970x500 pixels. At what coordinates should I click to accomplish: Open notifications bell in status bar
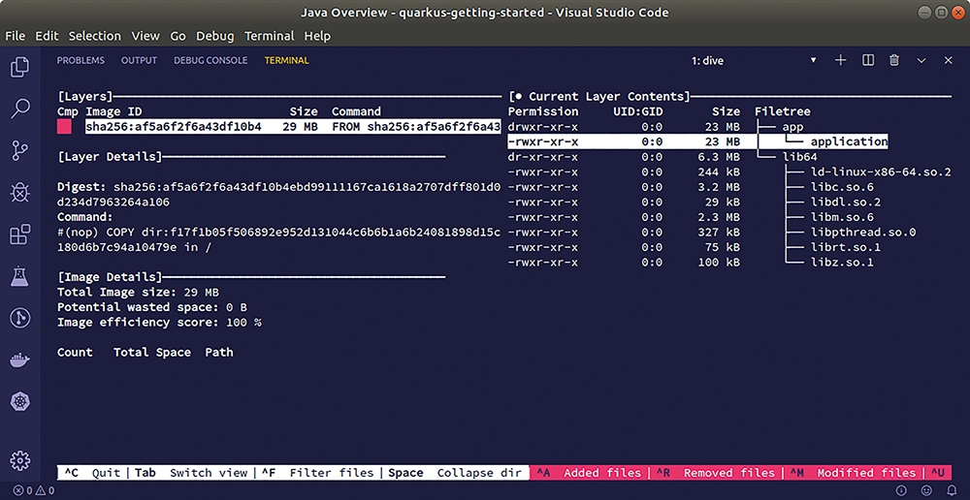(x=953, y=490)
